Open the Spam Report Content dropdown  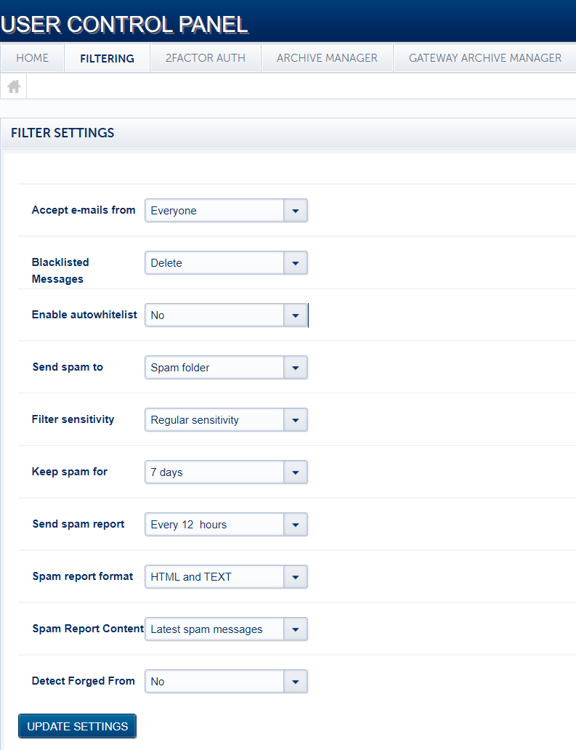point(295,629)
